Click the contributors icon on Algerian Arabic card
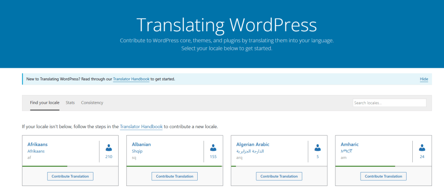The width and height of the screenshot is (444, 192). click(x=318, y=148)
